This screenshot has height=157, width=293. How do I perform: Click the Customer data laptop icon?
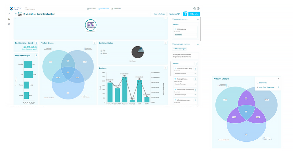pos(90,25)
